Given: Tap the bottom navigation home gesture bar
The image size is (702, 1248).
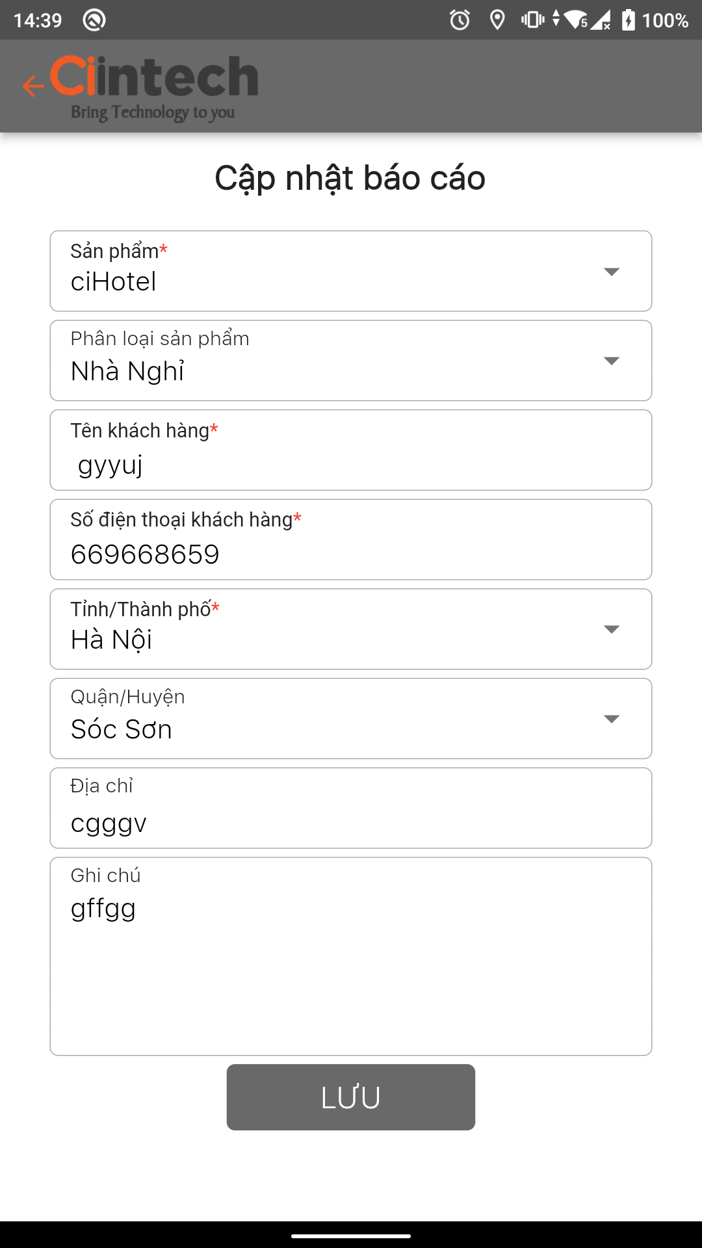Looking at the screenshot, I should click(351, 1236).
